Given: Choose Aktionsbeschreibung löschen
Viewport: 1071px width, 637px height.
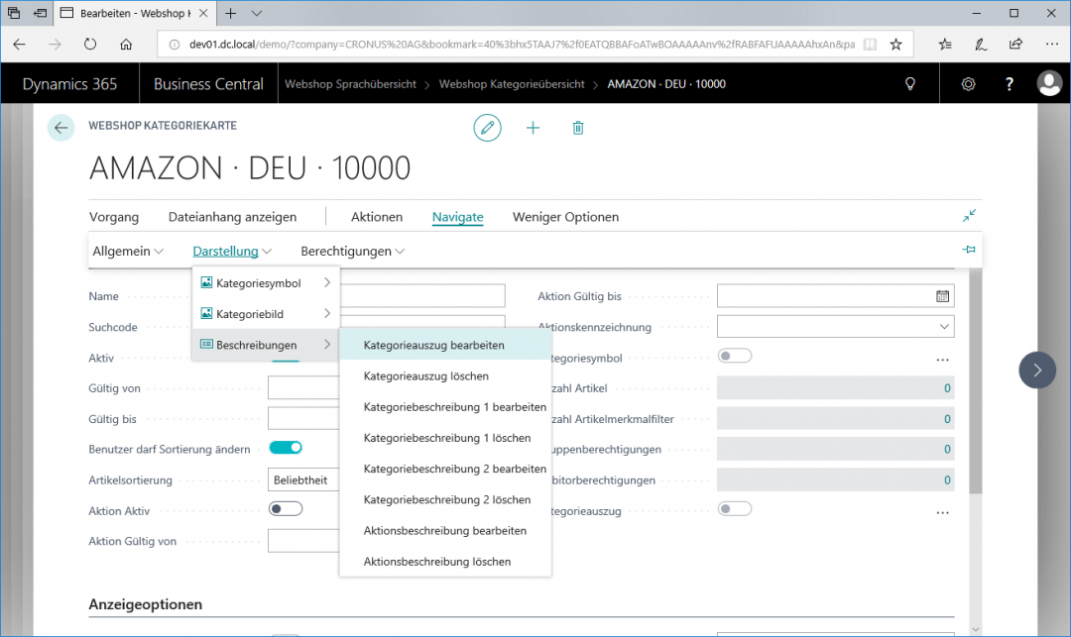Looking at the screenshot, I should point(445,562).
